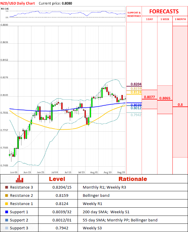Click the NZD/USD Daily Chart title
Screen dimensions: 188x232
tap(17, 3)
